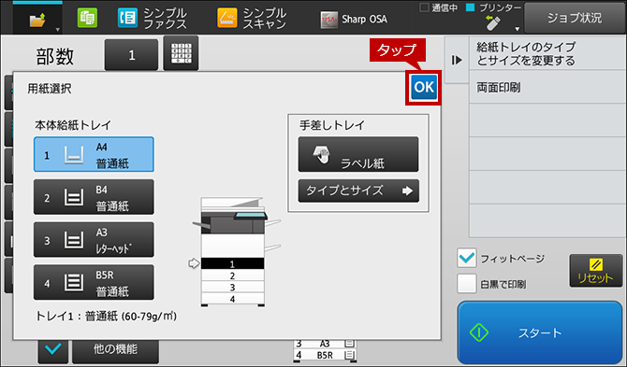This screenshot has width=627, height=367.
Task: Toggle the フィットページ checkbox
Action: point(467,258)
